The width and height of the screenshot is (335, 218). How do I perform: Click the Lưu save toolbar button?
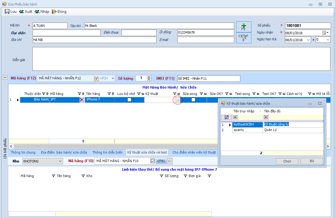[x=10, y=12]
